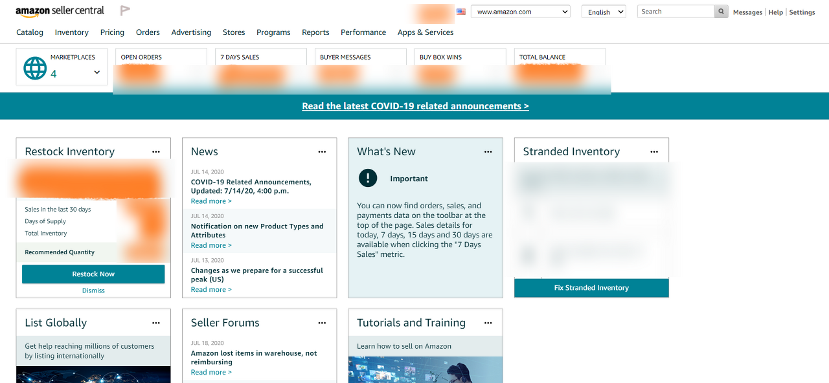Image resolution: width=829 pixels, height=383 pixels.
Task: Open the Restock Inventory card options menu
Action: [x=156, y=151]
